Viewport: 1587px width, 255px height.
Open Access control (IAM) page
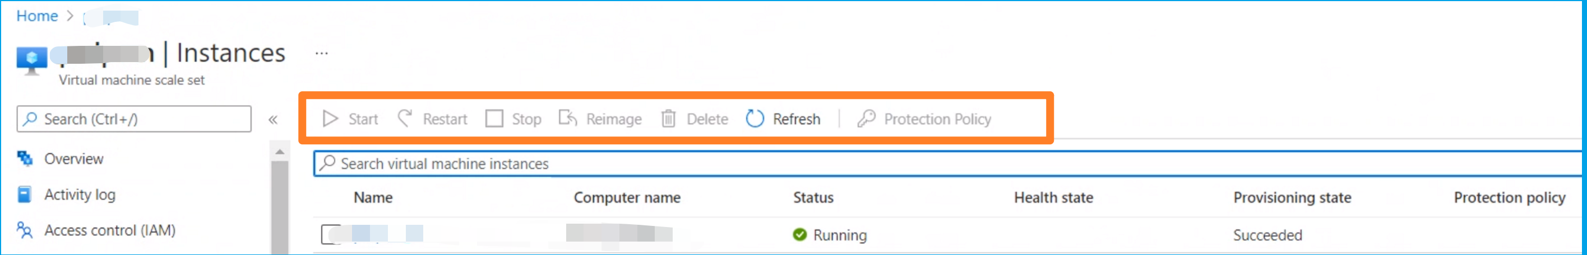(110, 230)
